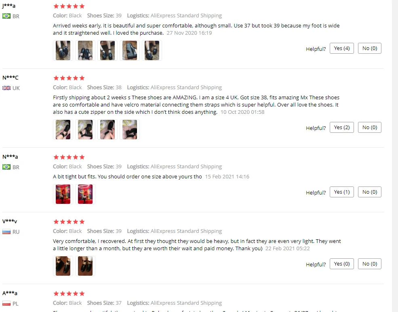The height and width of the screenshot is (312, 398).
Task: Click the Brazil flag icon beside J***a
Action: 6,16
